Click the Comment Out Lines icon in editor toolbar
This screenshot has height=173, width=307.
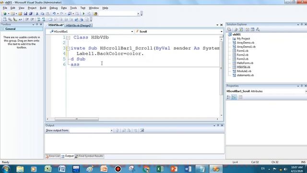point(38,19)
